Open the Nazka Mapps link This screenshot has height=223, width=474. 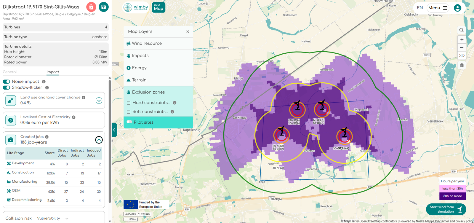point(425,221)
